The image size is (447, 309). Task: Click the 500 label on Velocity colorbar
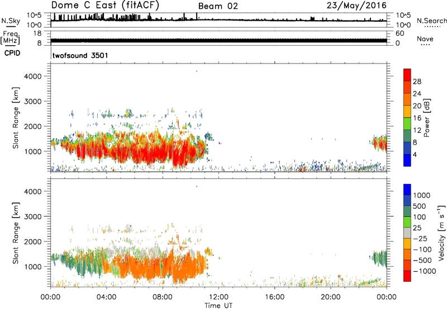[420, 206]
